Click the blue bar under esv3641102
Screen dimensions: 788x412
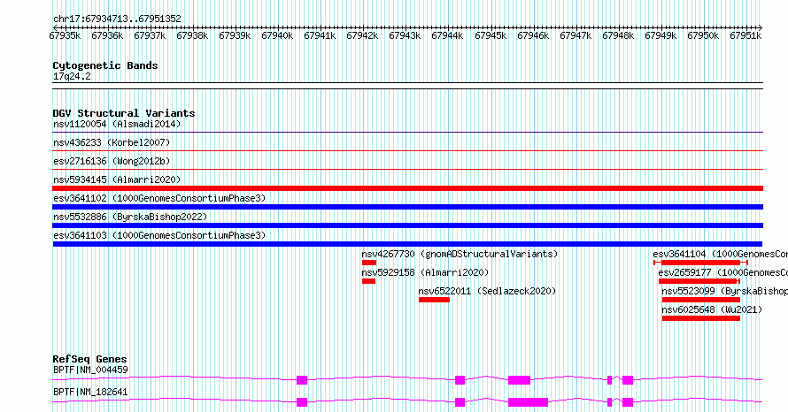coord(407,207)
